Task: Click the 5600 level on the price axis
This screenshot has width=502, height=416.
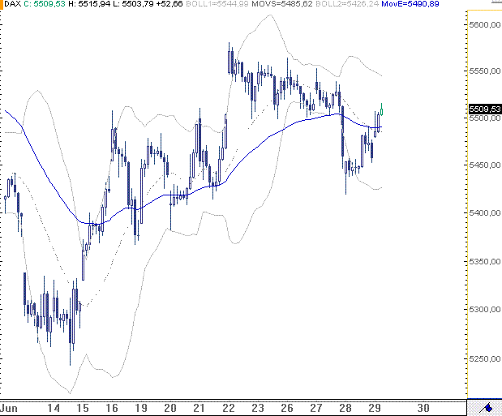Action: [x=483, y=25]
